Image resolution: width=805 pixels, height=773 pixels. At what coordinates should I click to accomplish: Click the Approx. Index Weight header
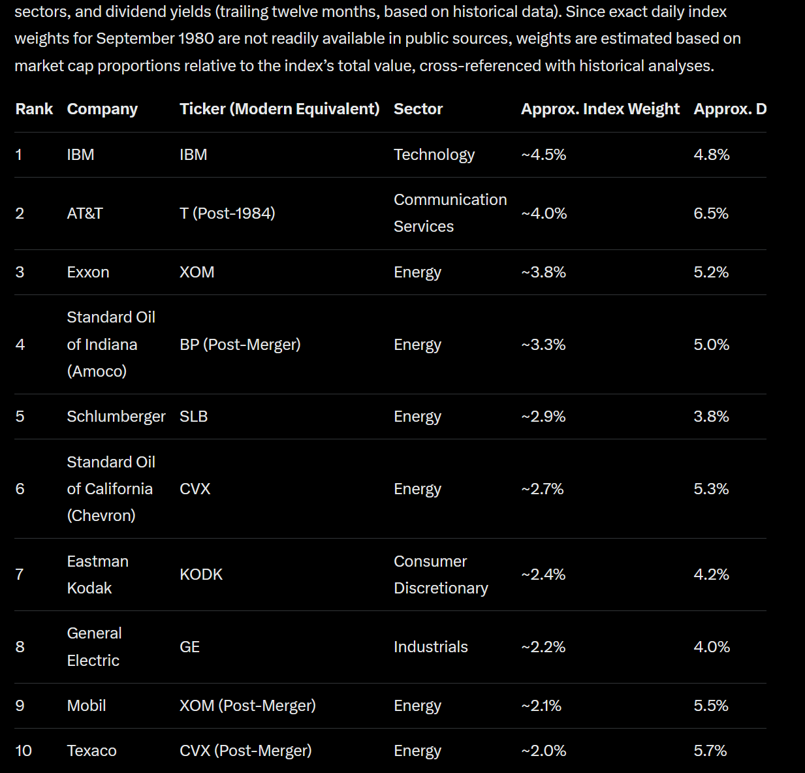[599, 109]
